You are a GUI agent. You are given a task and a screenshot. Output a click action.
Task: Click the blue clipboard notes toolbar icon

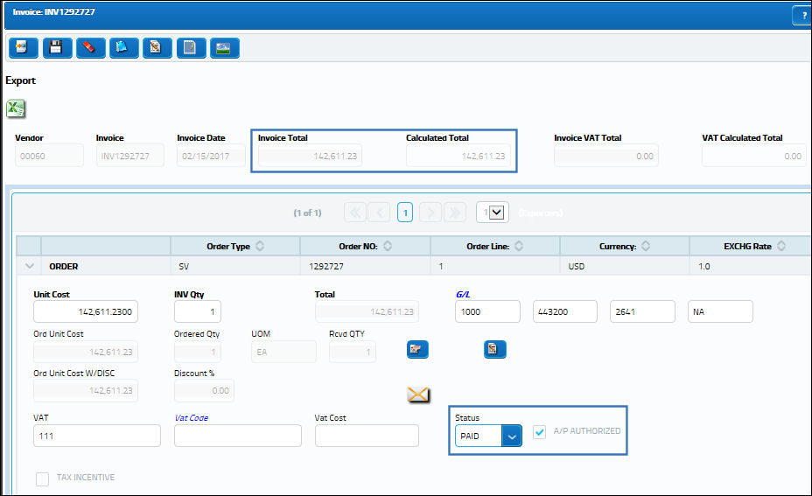pos(123,48)
